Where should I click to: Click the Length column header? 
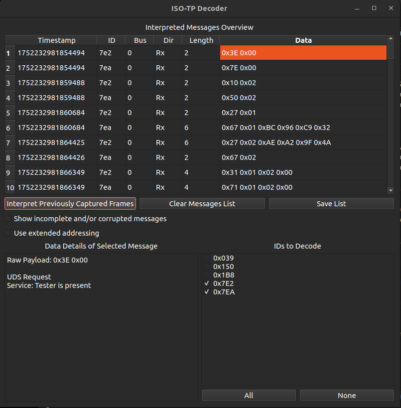(201, 40)
